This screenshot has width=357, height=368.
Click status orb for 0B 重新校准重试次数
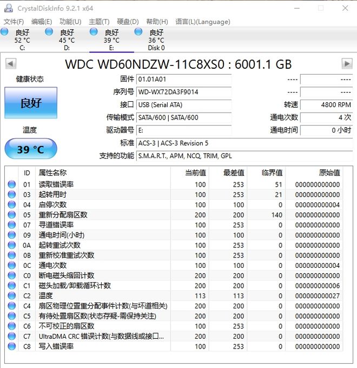pyautogui.click(x=12, y=255)
